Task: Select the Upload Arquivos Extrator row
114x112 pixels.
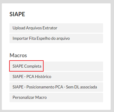Action: pos(56,28)
